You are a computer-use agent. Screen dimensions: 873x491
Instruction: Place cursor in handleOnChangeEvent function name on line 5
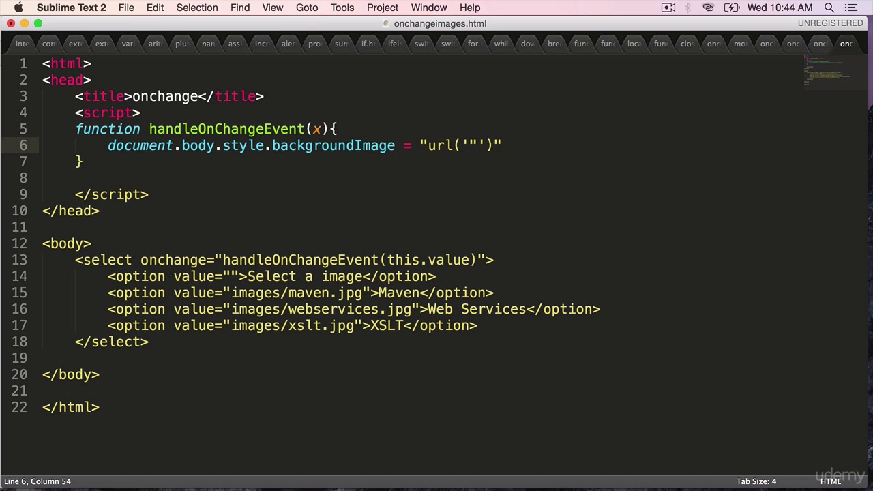tap(226, 129)
